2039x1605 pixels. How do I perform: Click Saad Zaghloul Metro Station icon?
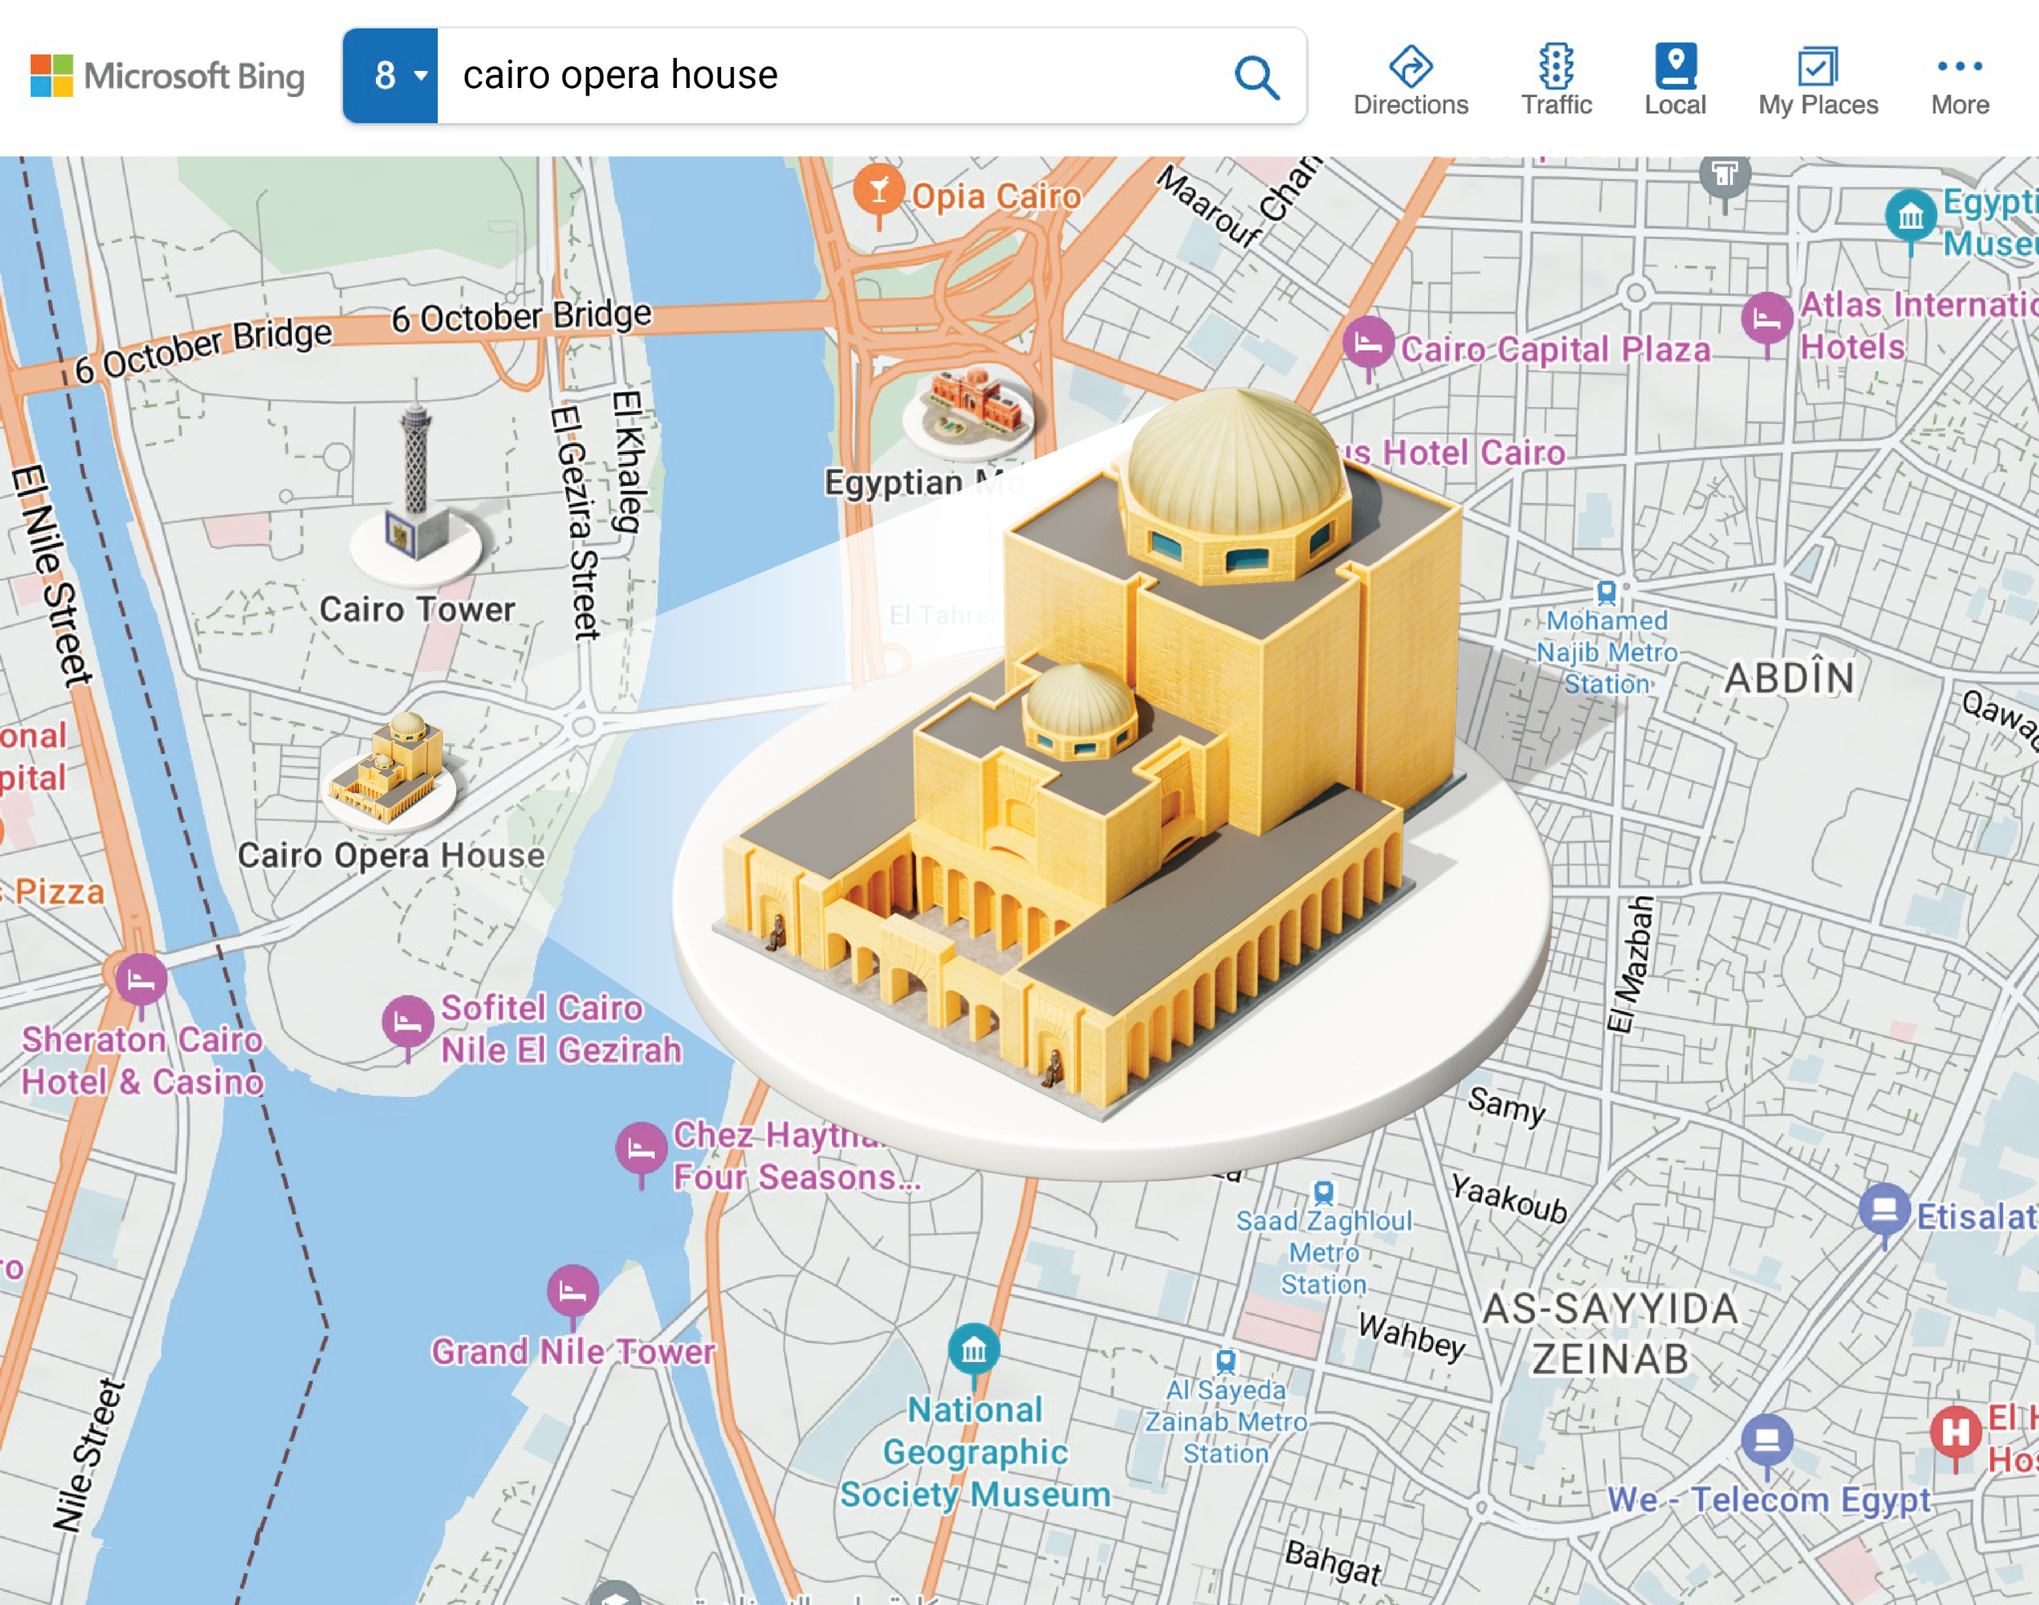click(x=1323, y=1193)
